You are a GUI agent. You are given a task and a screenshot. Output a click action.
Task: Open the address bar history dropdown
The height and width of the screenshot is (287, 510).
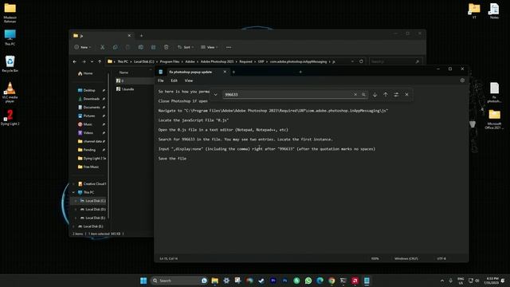(352, 61)
